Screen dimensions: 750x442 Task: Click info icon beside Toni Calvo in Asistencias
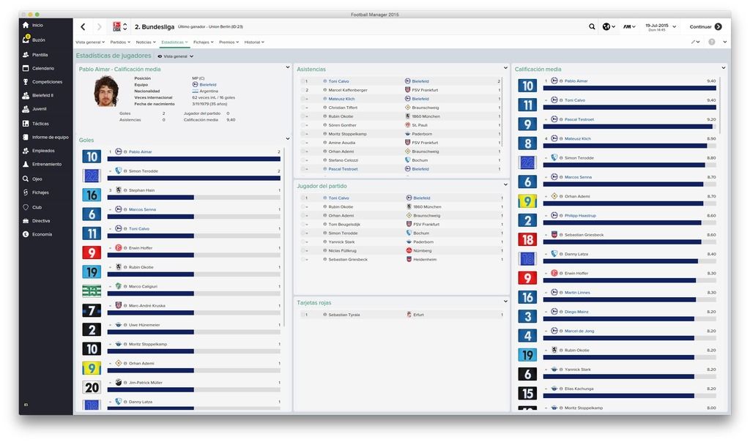(x=324, y=81)
